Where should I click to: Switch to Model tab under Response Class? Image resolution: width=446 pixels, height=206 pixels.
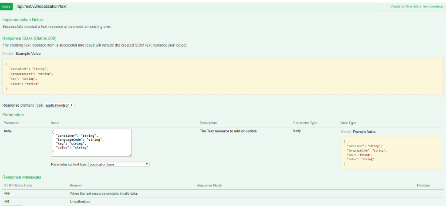pyautogui.click(x=7, y=53)
